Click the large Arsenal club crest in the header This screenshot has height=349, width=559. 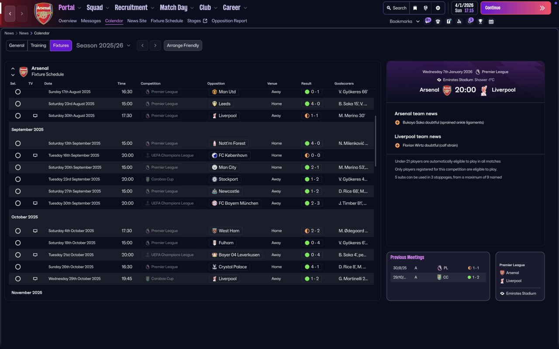click(43, 14)
